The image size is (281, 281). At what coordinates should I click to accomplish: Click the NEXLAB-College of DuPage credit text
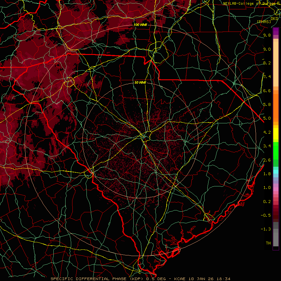tap(252, 3)
